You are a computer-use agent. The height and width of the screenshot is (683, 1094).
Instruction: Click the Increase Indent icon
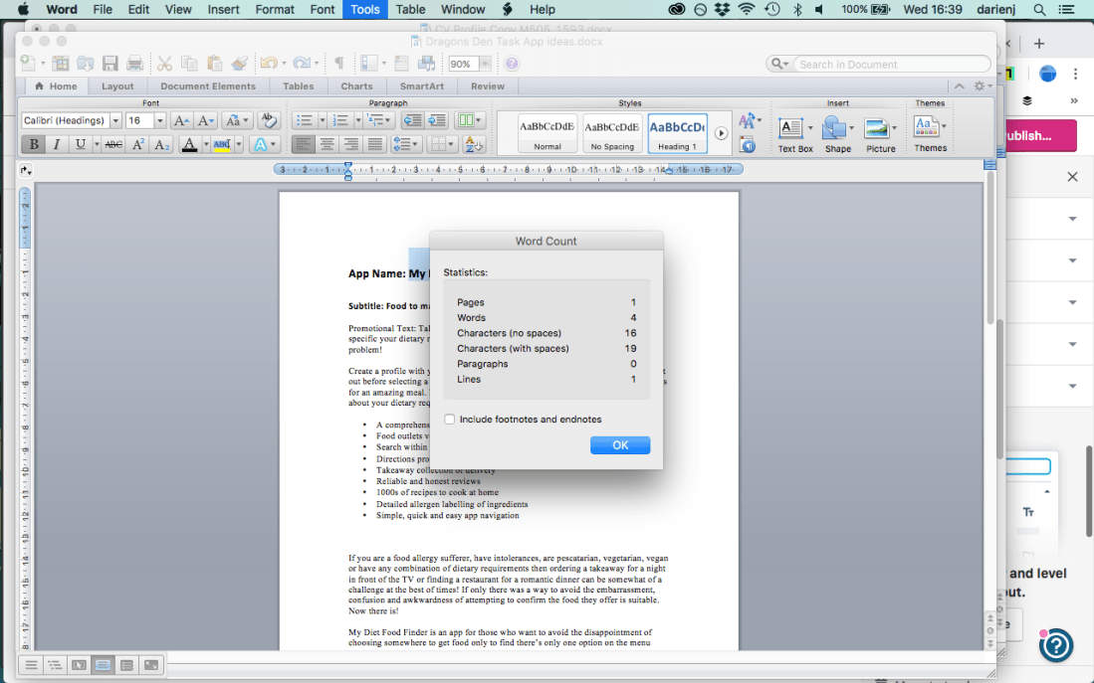(x=436, y=120)
